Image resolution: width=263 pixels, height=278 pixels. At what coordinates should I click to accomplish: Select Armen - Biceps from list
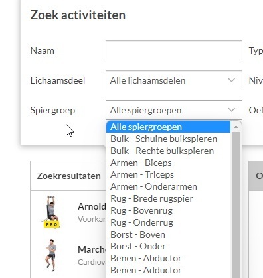[168, 163]
